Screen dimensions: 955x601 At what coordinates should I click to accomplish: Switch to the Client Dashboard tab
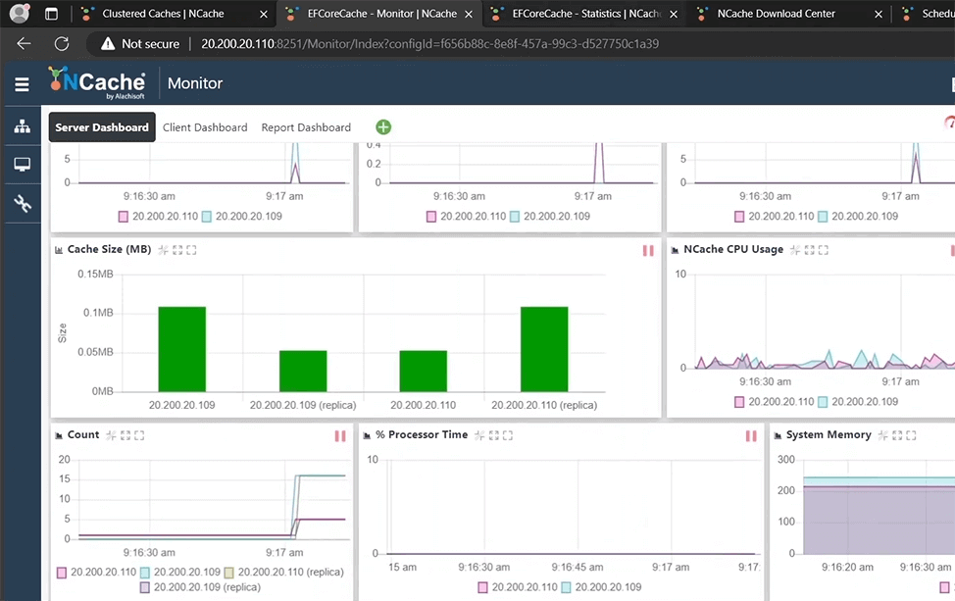point(205,127)
